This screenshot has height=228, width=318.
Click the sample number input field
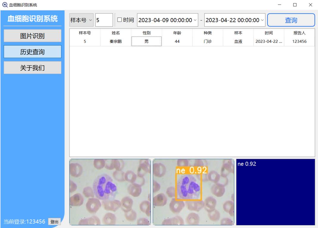click(x=104, y=20)
